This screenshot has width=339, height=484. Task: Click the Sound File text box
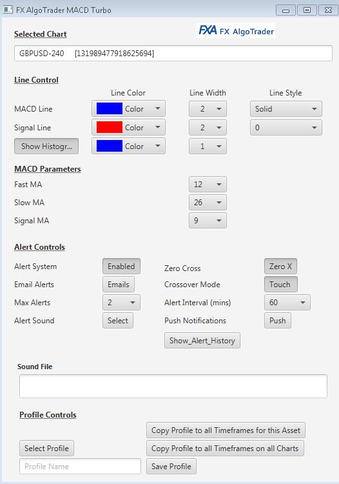coord(173,386)
